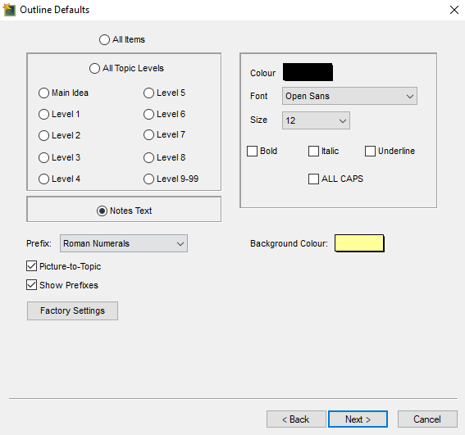Tick the ALL CAPS checkbox
The image size is (465, 435).
(313, 179)
